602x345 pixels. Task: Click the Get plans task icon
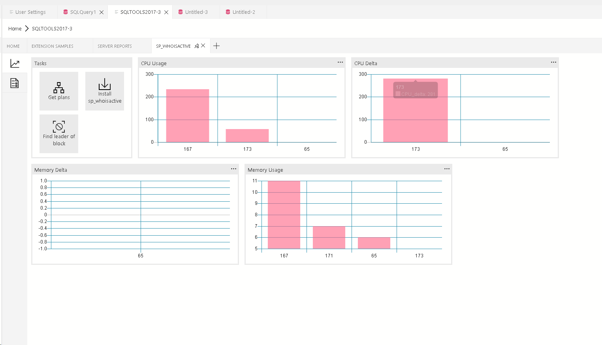tap(59, 88)
